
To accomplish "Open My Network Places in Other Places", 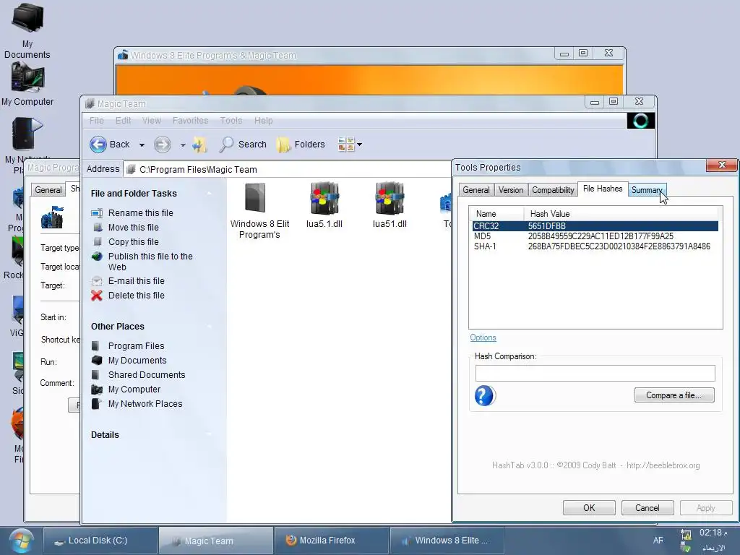I will (x=145, y=404).
